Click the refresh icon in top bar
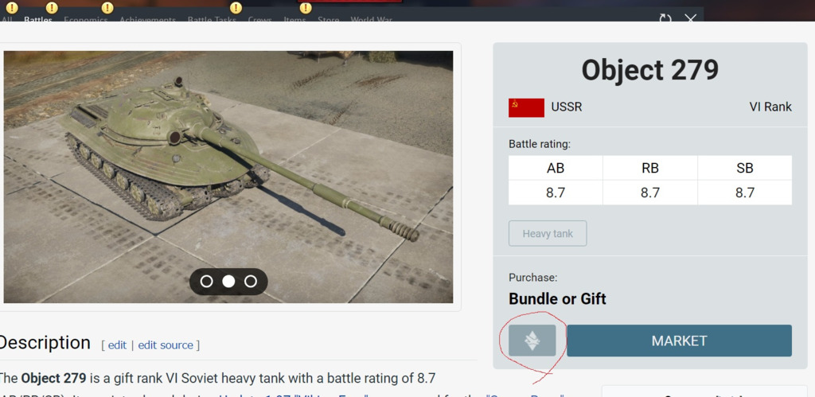 pos(665,19)
